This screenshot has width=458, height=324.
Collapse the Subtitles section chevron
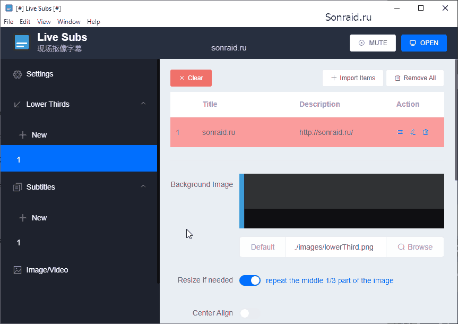(x=143, y=186)
